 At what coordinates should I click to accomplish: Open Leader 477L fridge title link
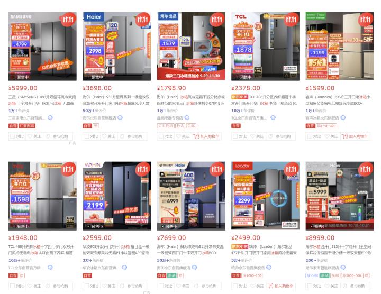(264, 250)
